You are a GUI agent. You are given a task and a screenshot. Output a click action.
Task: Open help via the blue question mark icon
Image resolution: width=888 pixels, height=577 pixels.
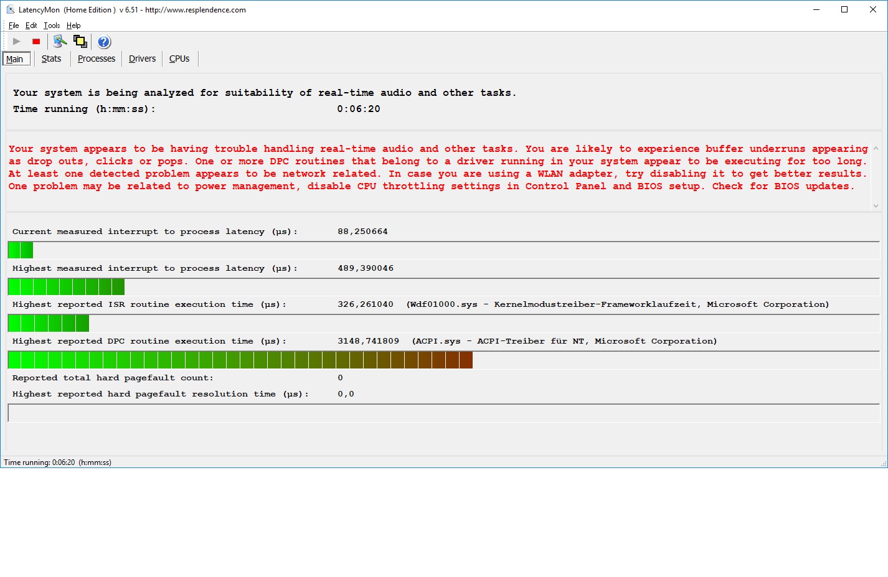(x=104, y=42)
